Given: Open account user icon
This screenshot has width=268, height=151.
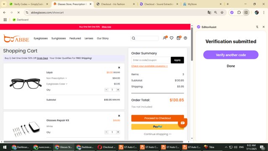Looking at the screenshot, I should (x=165, y=38).
